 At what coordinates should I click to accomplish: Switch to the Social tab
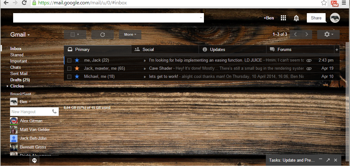[x=165, y=49]
